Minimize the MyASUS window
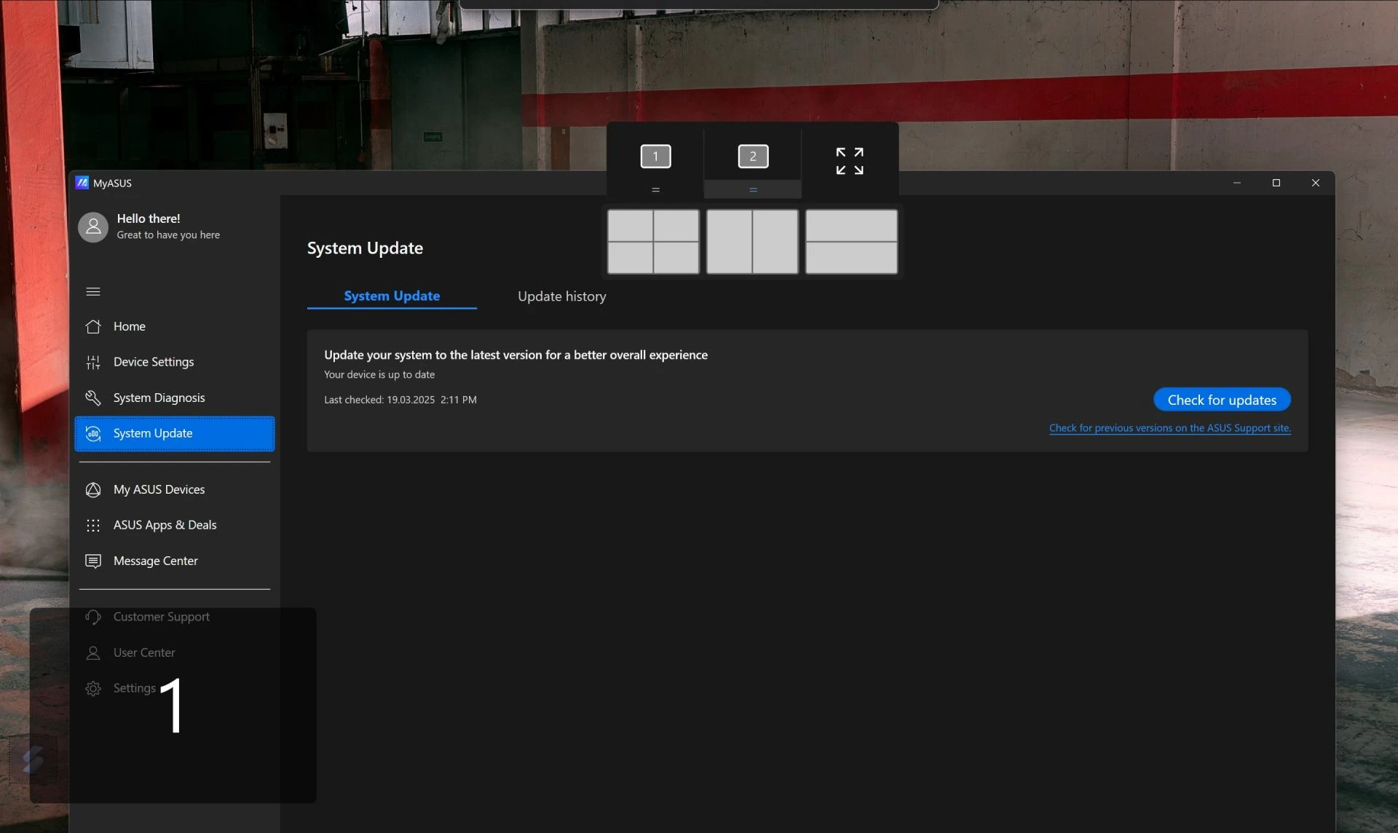The height and width of the screenshot is (833, 1398). point(1236,183)
